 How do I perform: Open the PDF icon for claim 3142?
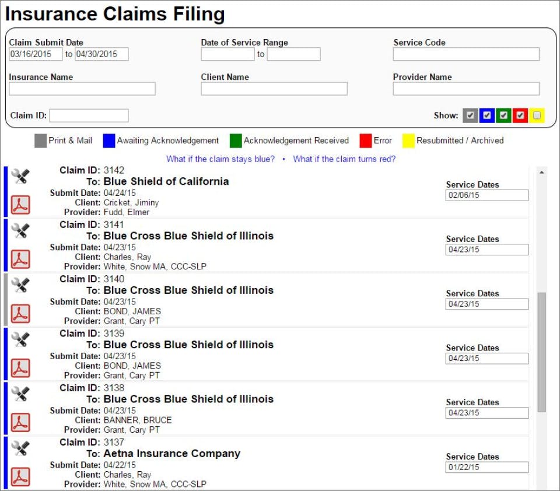[20, 205]
